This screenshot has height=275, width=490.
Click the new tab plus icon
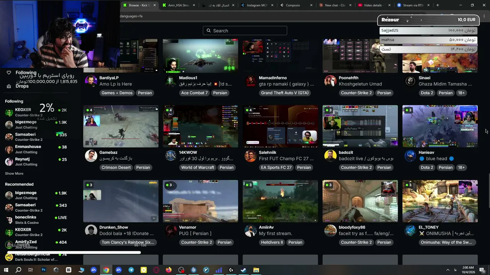pos(438,5)
